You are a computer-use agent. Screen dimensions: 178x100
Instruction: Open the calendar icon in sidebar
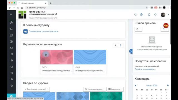[11, 35]
